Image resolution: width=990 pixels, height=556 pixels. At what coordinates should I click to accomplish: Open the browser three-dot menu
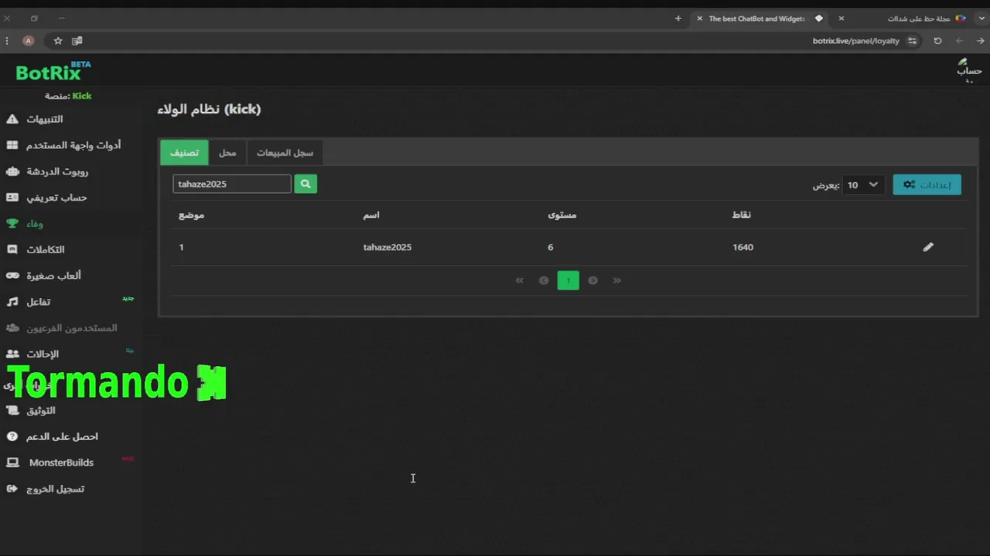tap(7, 41)
